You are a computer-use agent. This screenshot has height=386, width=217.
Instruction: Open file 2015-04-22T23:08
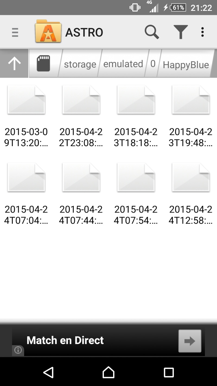[81, 116]
